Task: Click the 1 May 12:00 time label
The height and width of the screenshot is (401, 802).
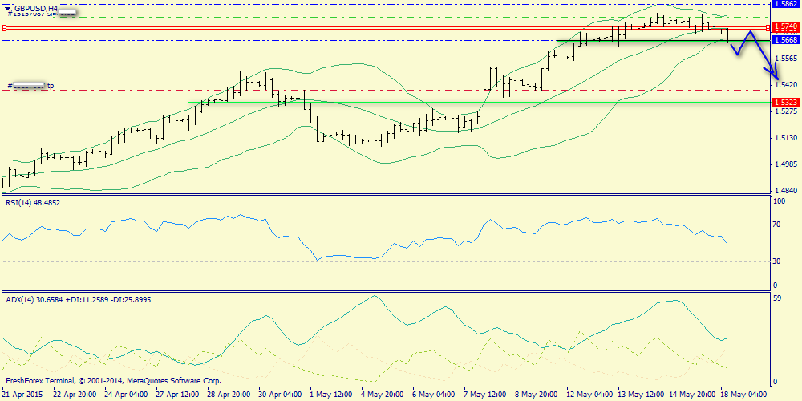Action: (331, 395)
